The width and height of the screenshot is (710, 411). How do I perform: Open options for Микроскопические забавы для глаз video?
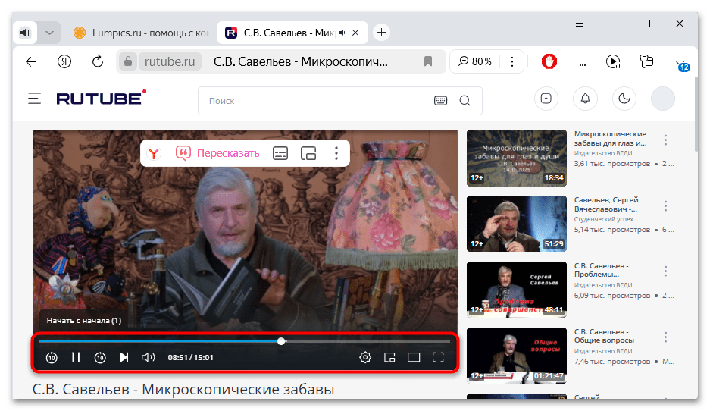tap(665, 140)
